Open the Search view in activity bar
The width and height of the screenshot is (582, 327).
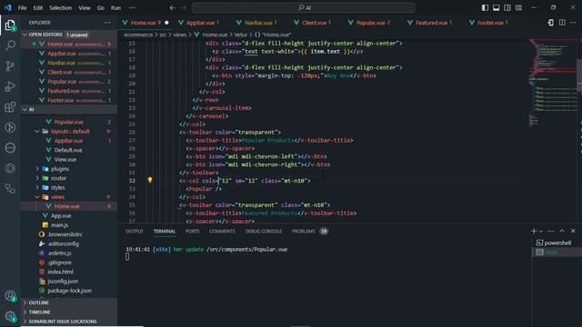10,45
